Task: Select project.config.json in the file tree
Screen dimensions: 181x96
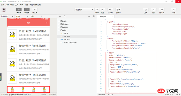Action: click(x=70, y=42)
